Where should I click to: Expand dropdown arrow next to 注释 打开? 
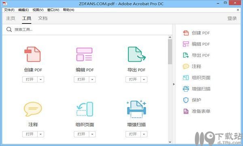[40, 134]
